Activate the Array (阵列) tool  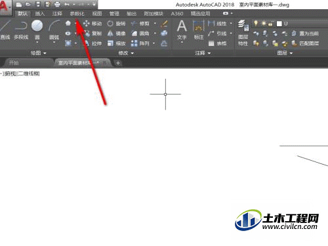140,43
